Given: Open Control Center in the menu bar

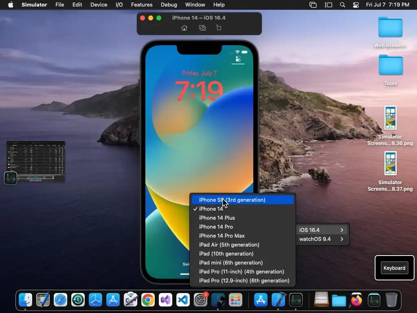Looking at the screenshot, I should coord(356,5).
